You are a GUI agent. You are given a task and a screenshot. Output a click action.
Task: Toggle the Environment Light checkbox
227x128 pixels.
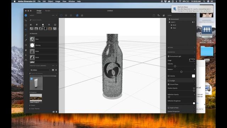coord(168,56)
